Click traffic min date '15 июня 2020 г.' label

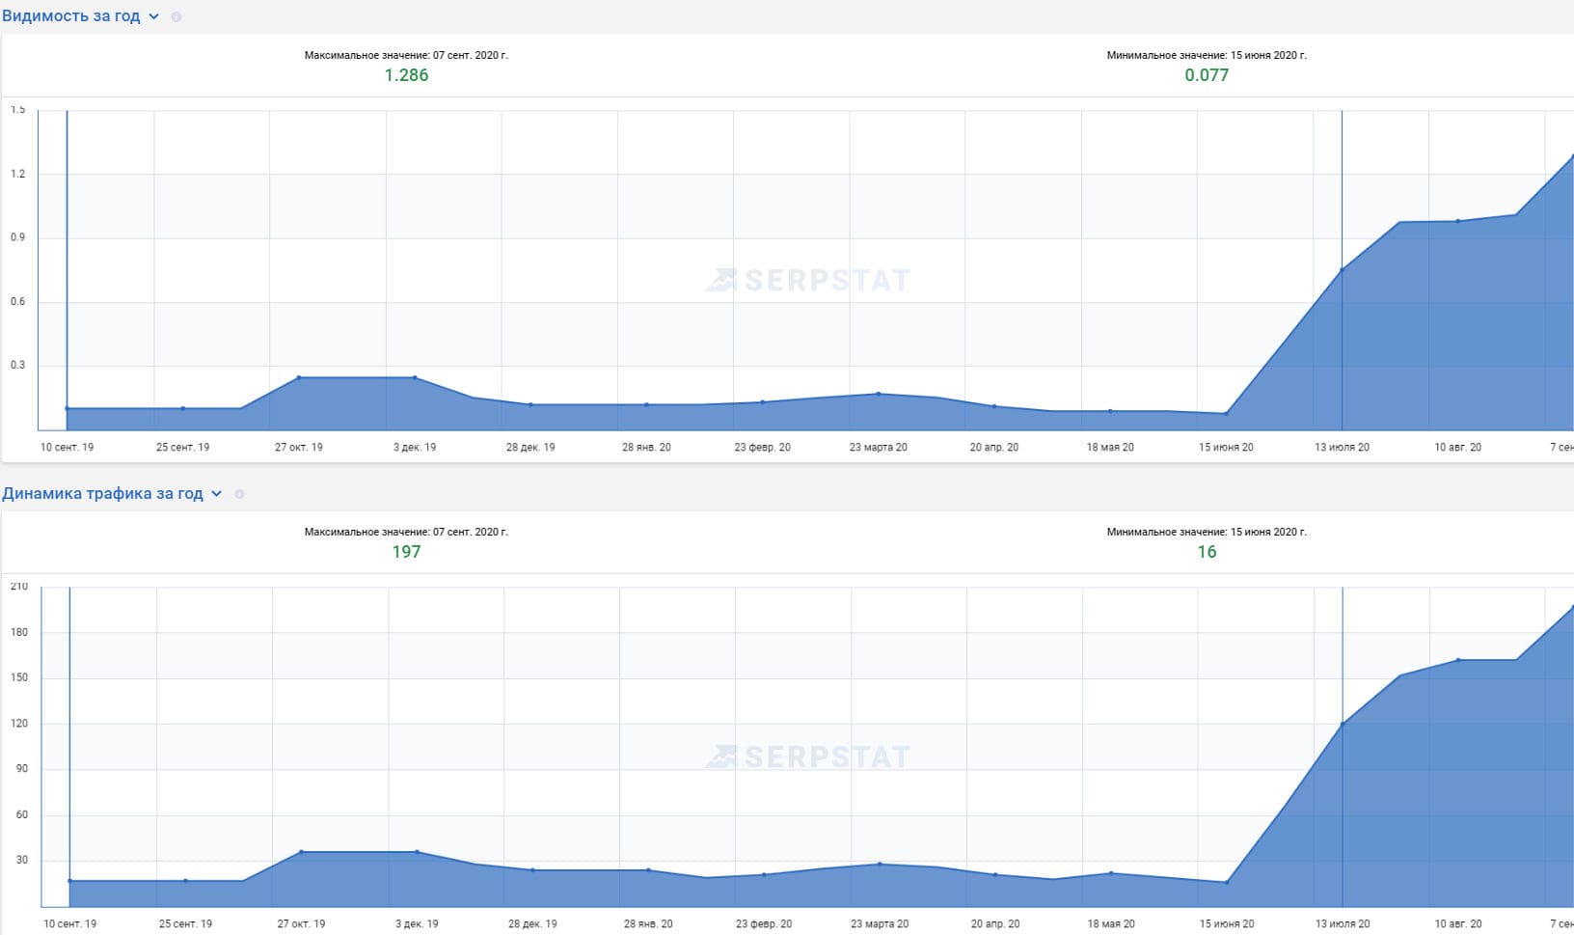1268,532
